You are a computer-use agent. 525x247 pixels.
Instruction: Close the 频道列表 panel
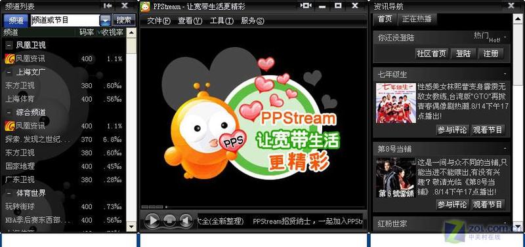click(x=125, y=6)
